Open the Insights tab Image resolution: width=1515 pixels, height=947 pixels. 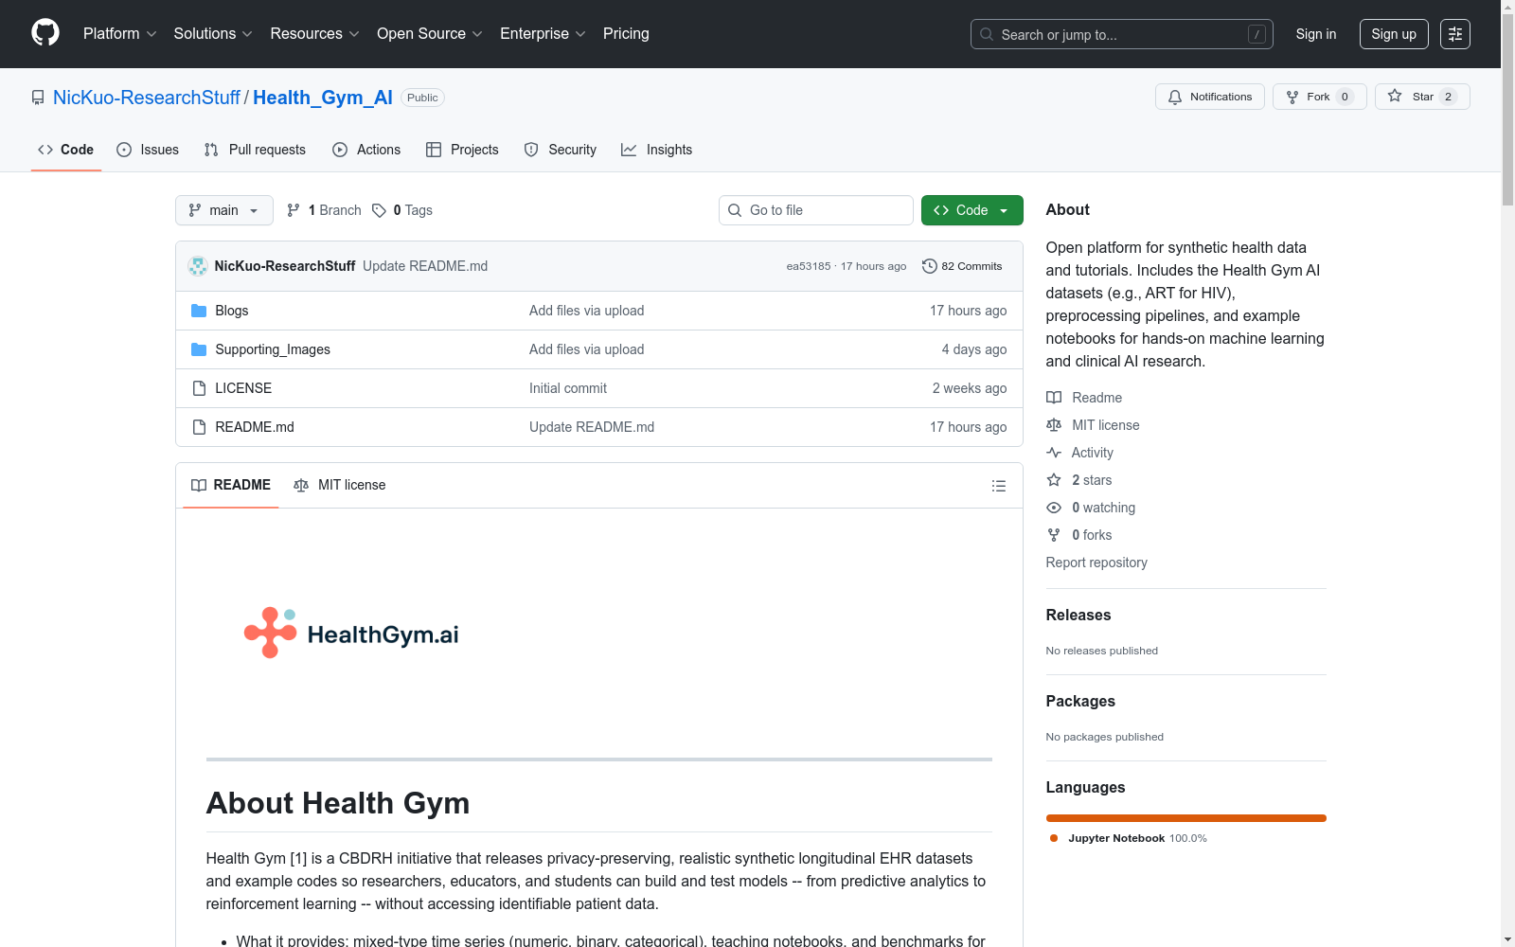(x=656, y=150)
